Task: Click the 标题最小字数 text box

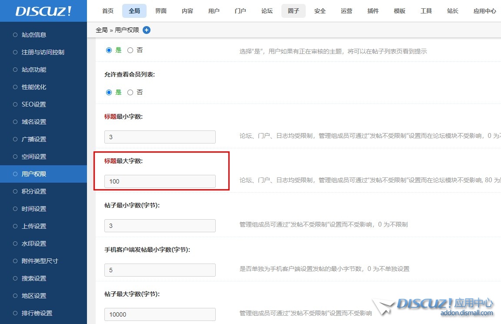Action: click(x=160, y=137)
